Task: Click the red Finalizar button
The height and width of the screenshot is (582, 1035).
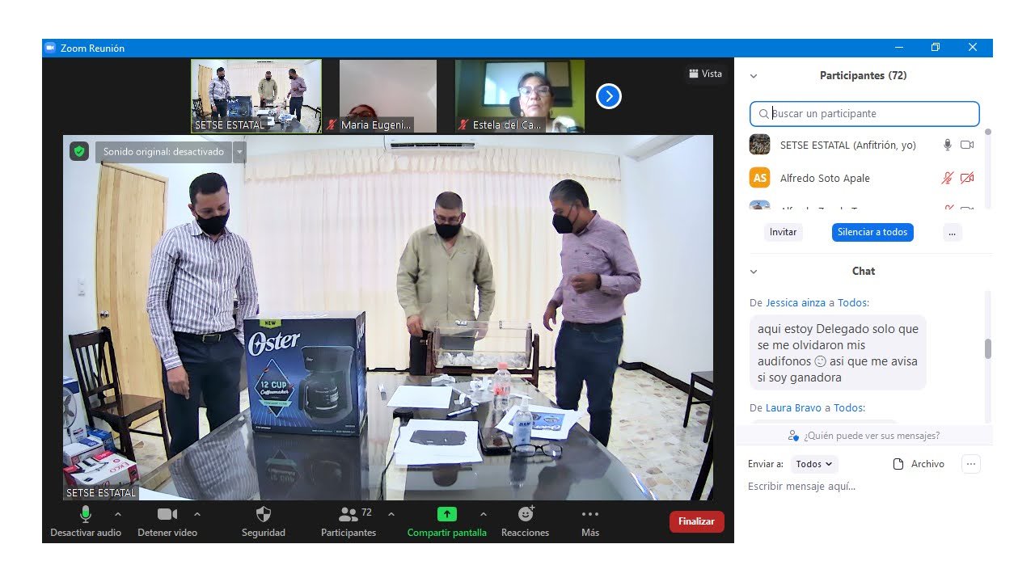Action: [x=696, y=521]
